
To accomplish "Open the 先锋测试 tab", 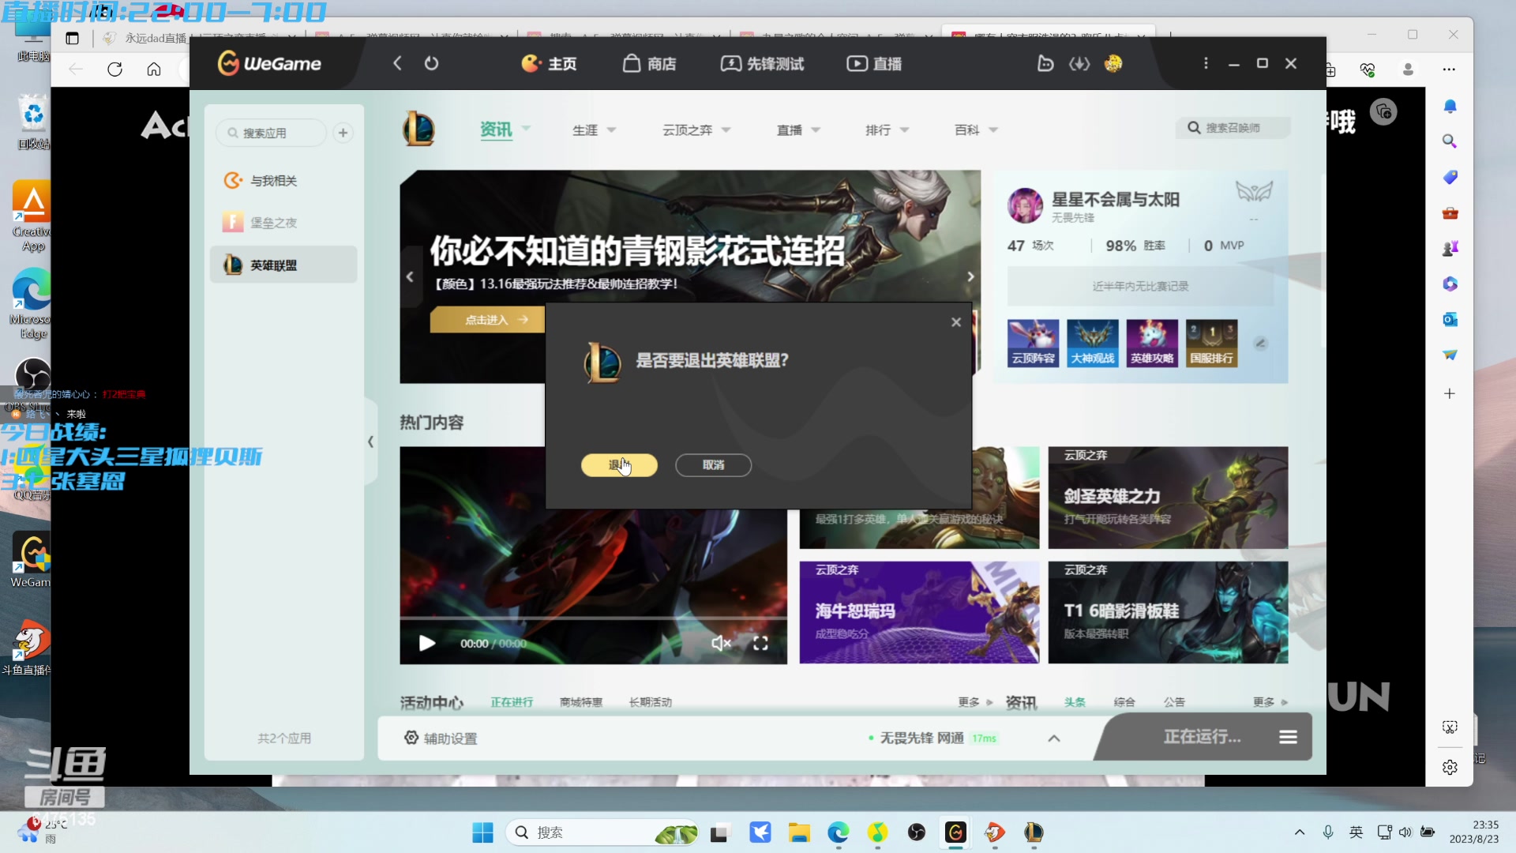I will pyautogui.click(x=762, y=63).
